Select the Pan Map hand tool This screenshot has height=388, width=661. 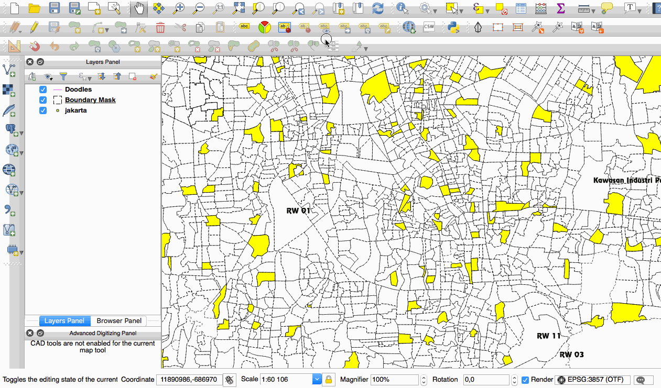(139, 8)
